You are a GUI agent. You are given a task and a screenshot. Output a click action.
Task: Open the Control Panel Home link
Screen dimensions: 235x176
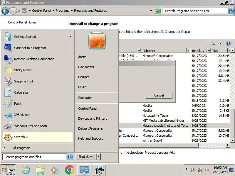pyautogui.click(x=22, y=22)
